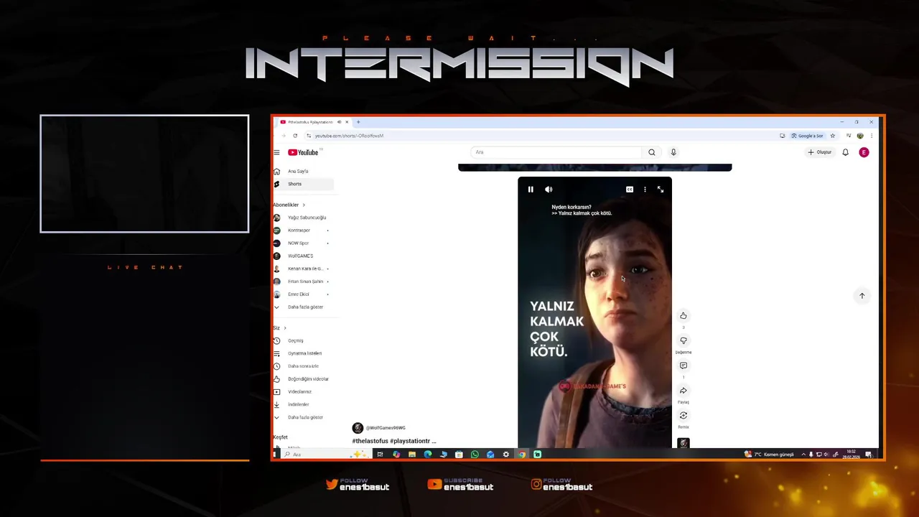Open Ertan Sinan Şahin subscription

click(x=303, y=281)
